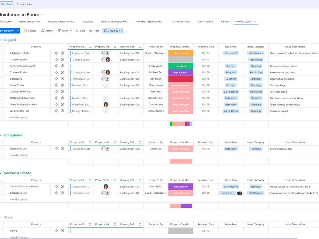
Task: Select checkbox for Westminster Flat row
Action: (x=1, y=111)
